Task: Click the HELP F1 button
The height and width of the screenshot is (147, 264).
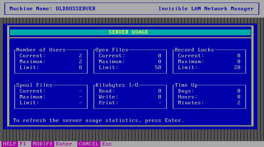Action: pos(12,144)
